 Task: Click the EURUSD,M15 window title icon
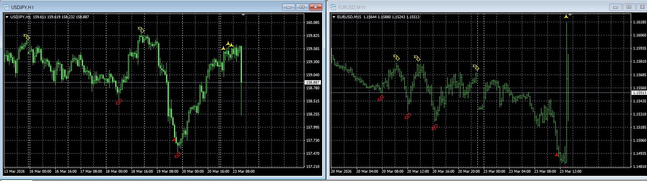point(333,7)
